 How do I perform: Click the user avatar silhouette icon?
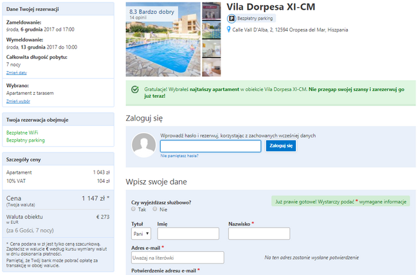143,145
